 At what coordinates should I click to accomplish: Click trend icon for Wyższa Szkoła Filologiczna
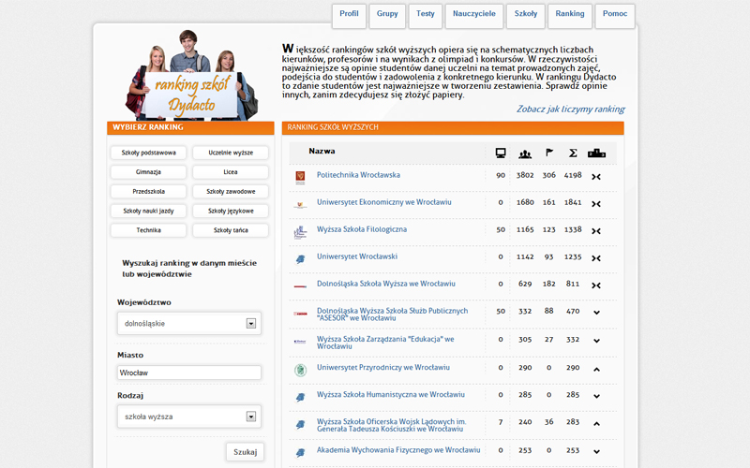[x=596, y=231]
